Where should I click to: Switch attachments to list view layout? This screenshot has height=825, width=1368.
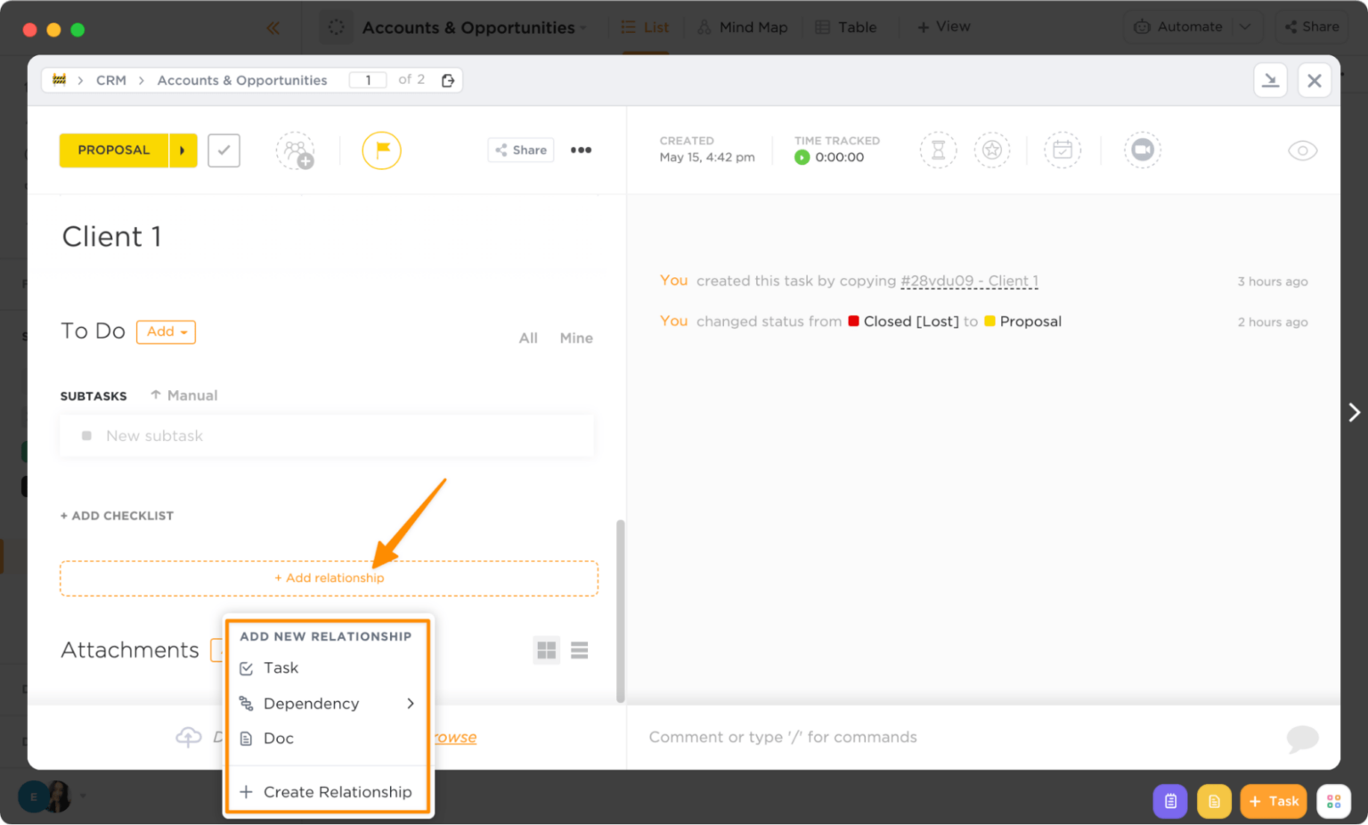point(579,650)
